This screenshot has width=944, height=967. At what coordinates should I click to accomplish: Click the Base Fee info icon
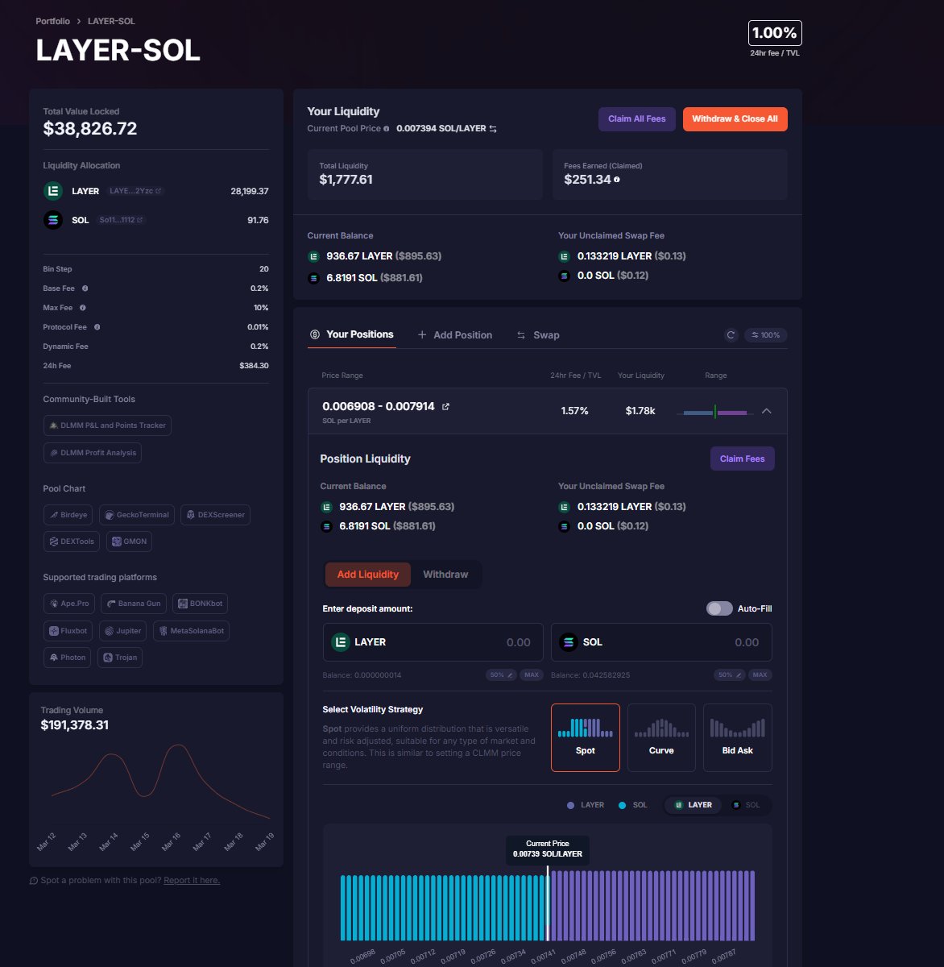85,288
